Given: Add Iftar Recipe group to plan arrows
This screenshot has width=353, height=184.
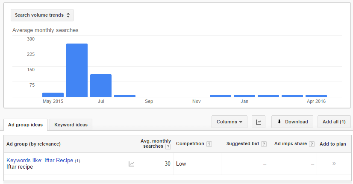Looking at the screenshot, I should [334, 164].
